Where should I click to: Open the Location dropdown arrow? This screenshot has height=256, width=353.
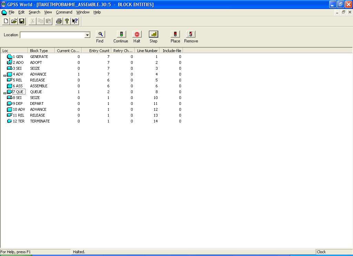click(x=87, y=35)
